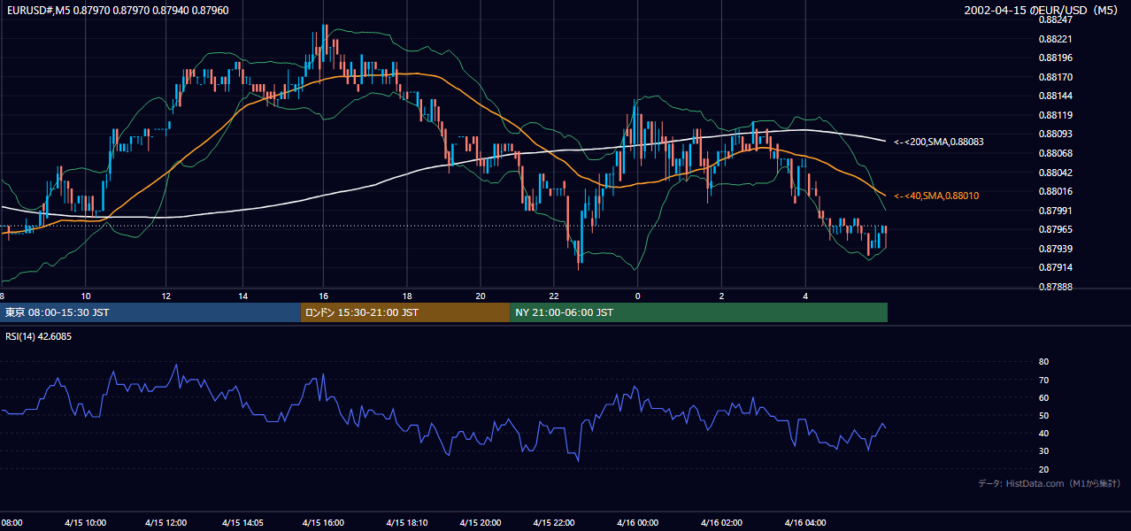Click the 4/15 20:00 bottom time label
Image resolution: width=1131 pixels, height=531 pixels.
(481, 522)
